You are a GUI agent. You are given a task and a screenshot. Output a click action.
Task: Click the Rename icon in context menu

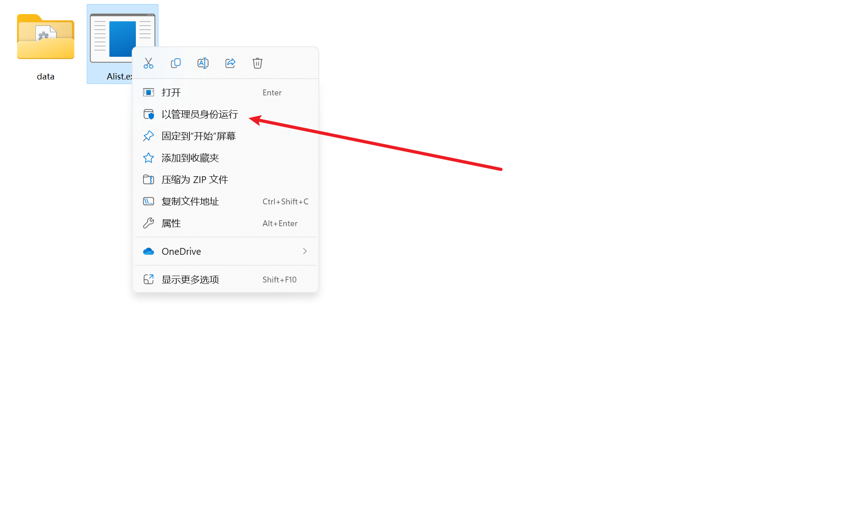[x=203, y=63]
